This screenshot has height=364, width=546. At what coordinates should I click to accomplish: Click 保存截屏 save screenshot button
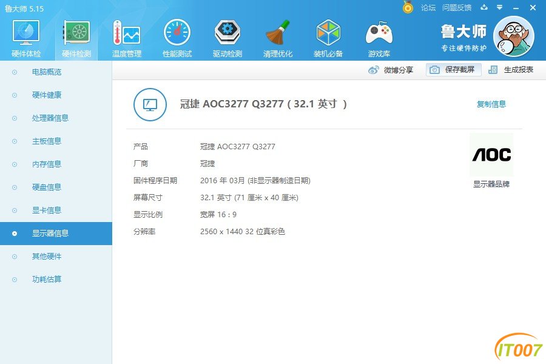tap(453, 70)
